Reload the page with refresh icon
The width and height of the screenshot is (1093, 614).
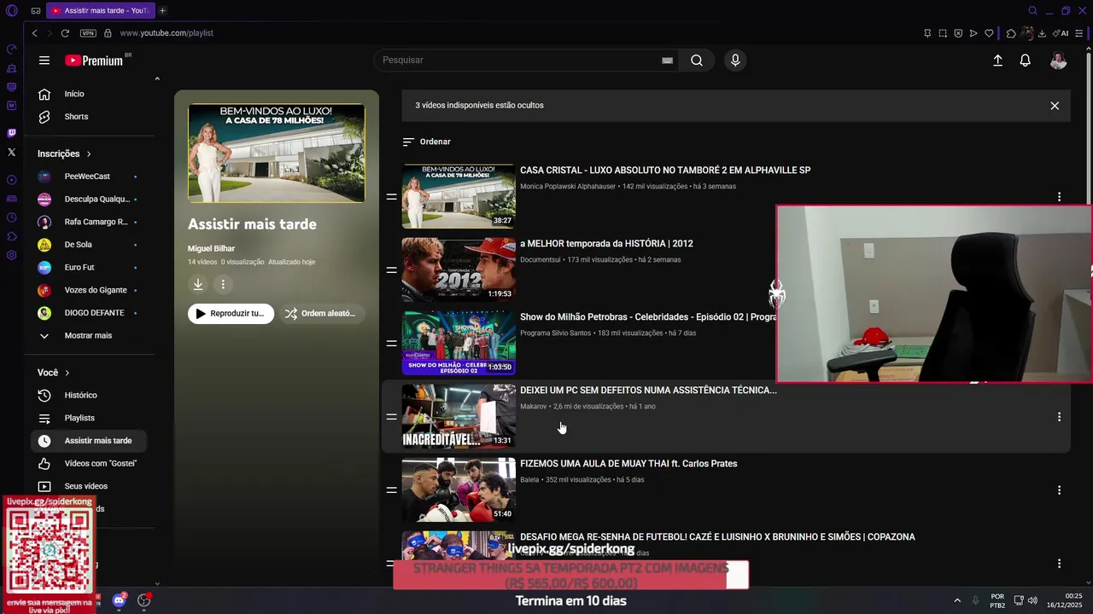[65, 33]
